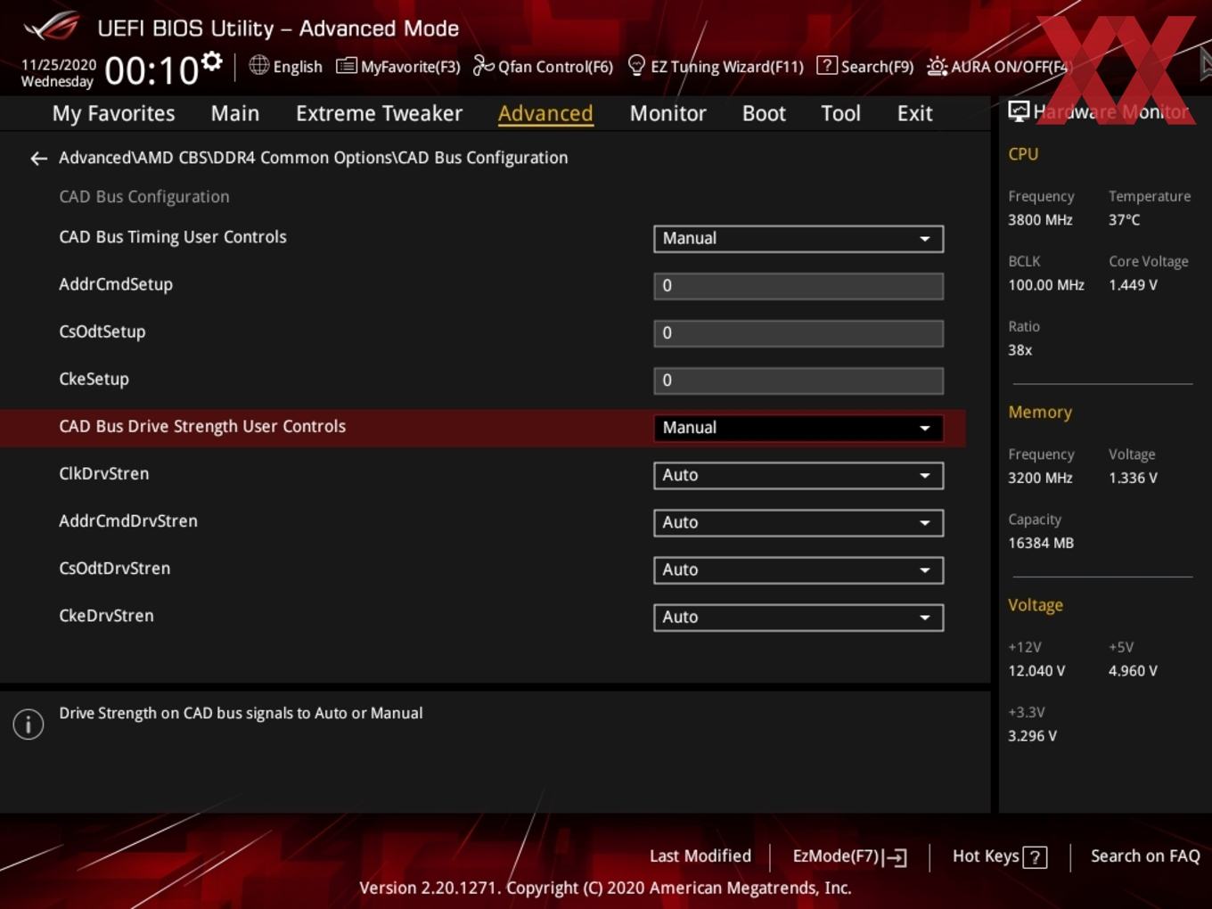
Task: Select the CkeDrvStren label
Action: click(106, 615)
